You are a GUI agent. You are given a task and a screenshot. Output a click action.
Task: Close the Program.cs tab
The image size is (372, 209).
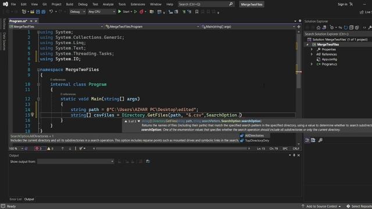[36, 21]
